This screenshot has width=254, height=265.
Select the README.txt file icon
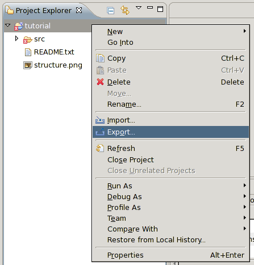pyautogui.click(x=28, y=52)
